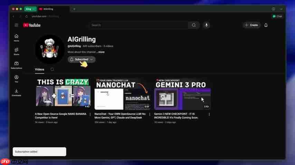This screenshot has height=165, width=295.
Task: Expand the tab list chevron at top right
Action: [x=281, y=9]
